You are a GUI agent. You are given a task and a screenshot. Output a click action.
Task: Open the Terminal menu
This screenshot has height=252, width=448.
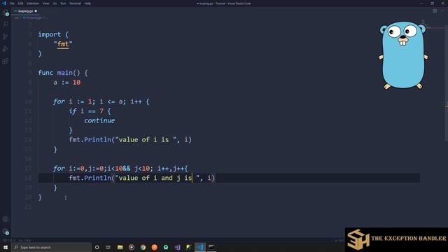tap(75, 3)
